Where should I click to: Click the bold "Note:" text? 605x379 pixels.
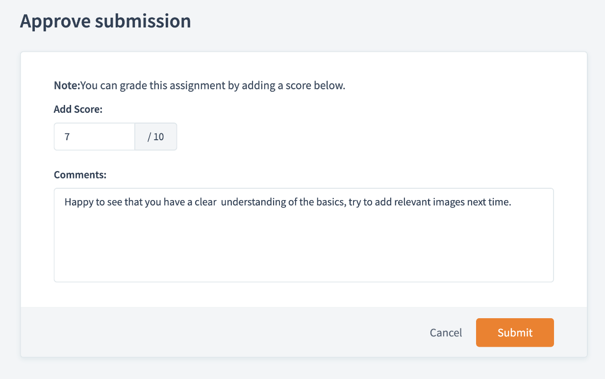67,86
